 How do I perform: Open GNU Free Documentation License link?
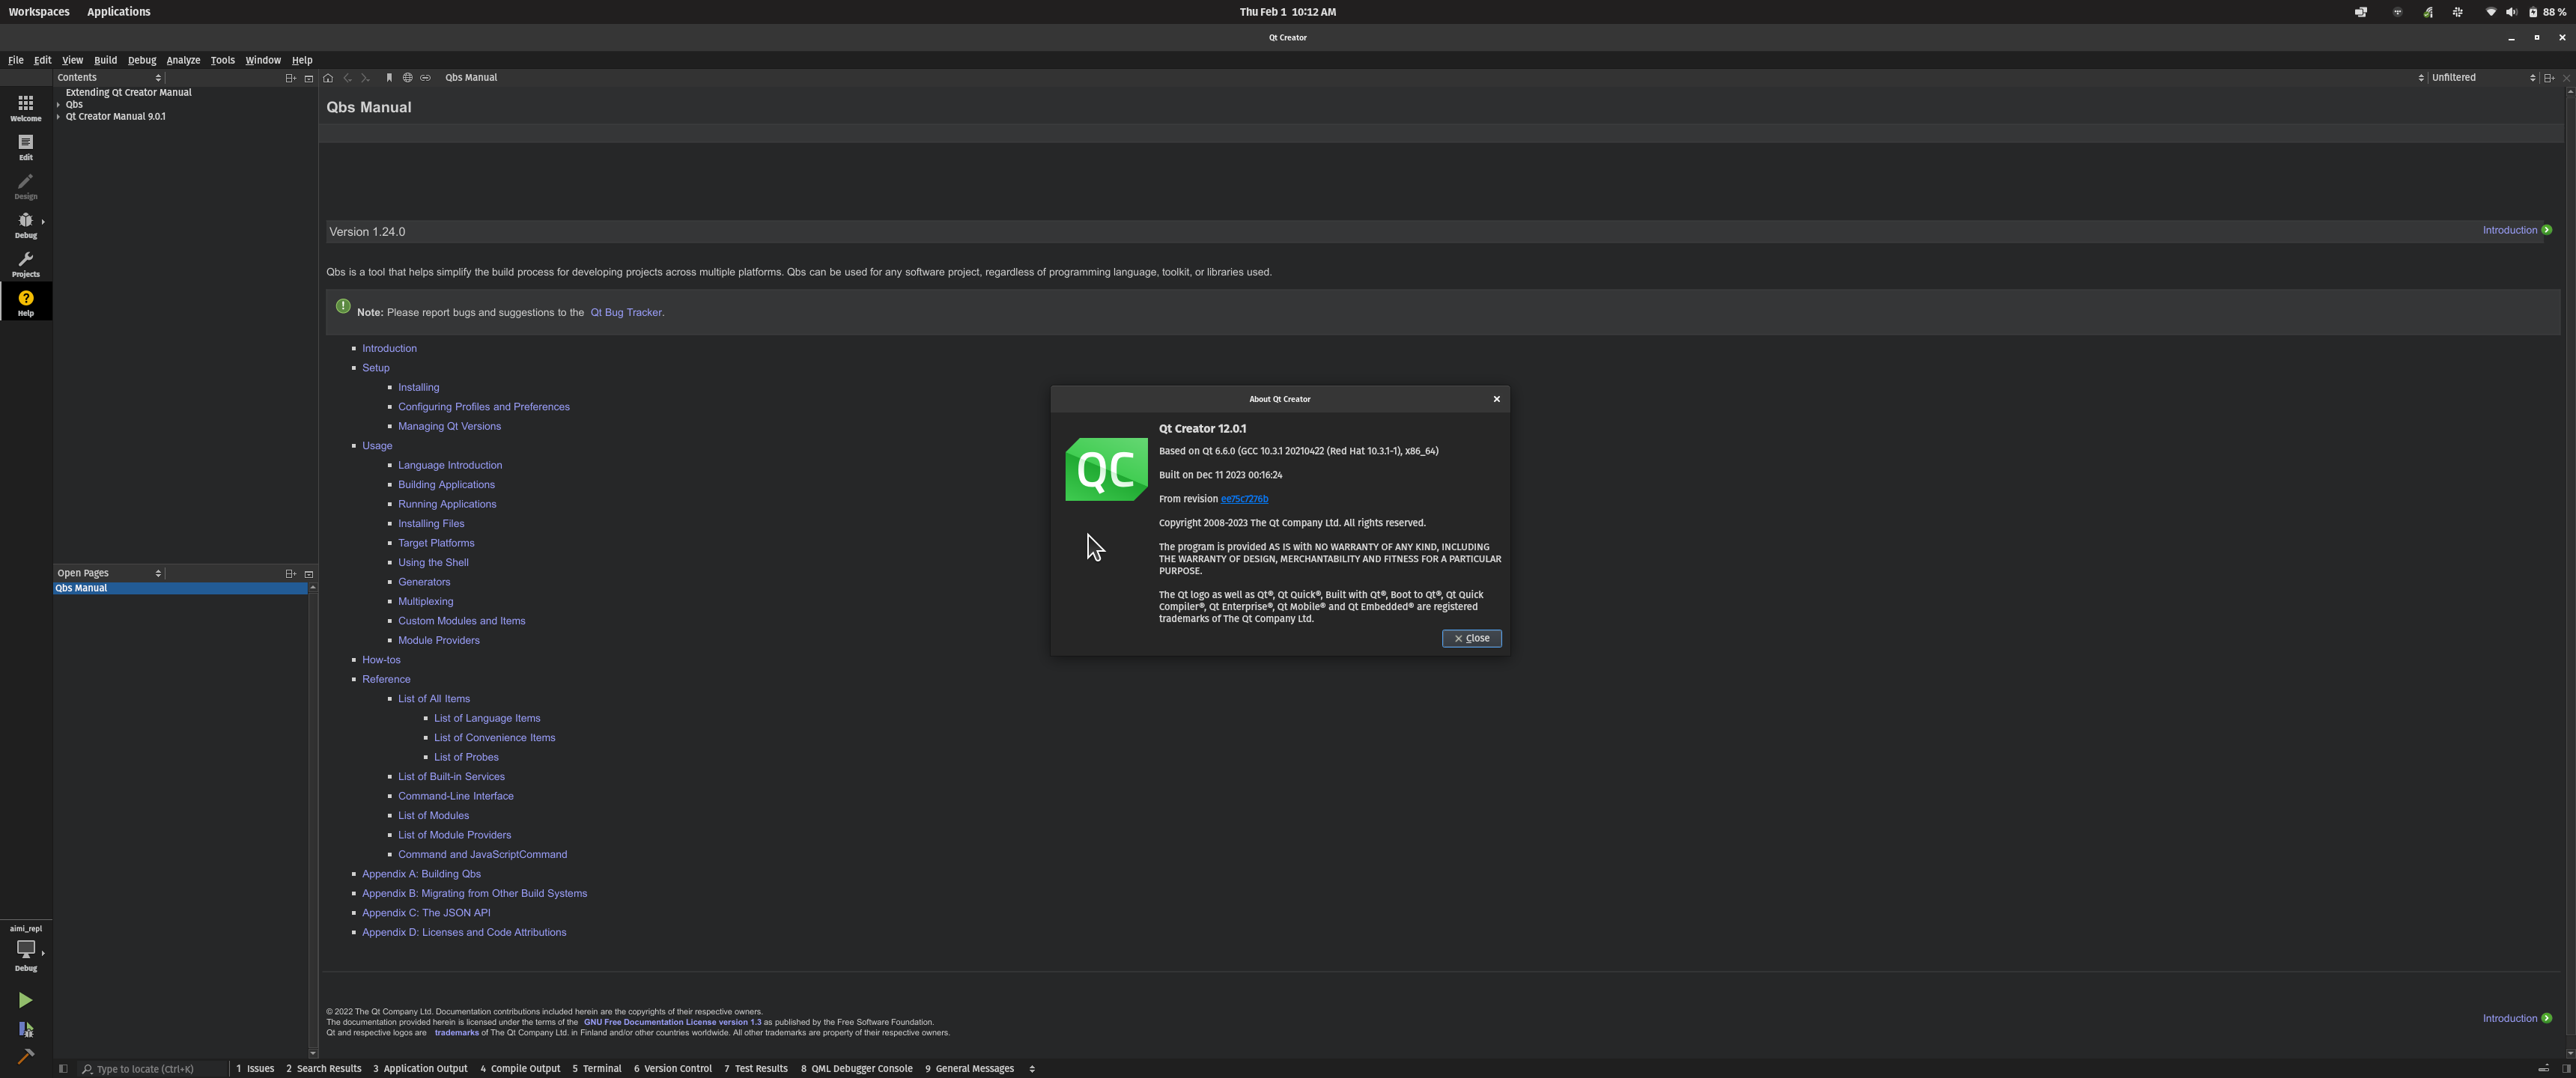click(672, 1022)
